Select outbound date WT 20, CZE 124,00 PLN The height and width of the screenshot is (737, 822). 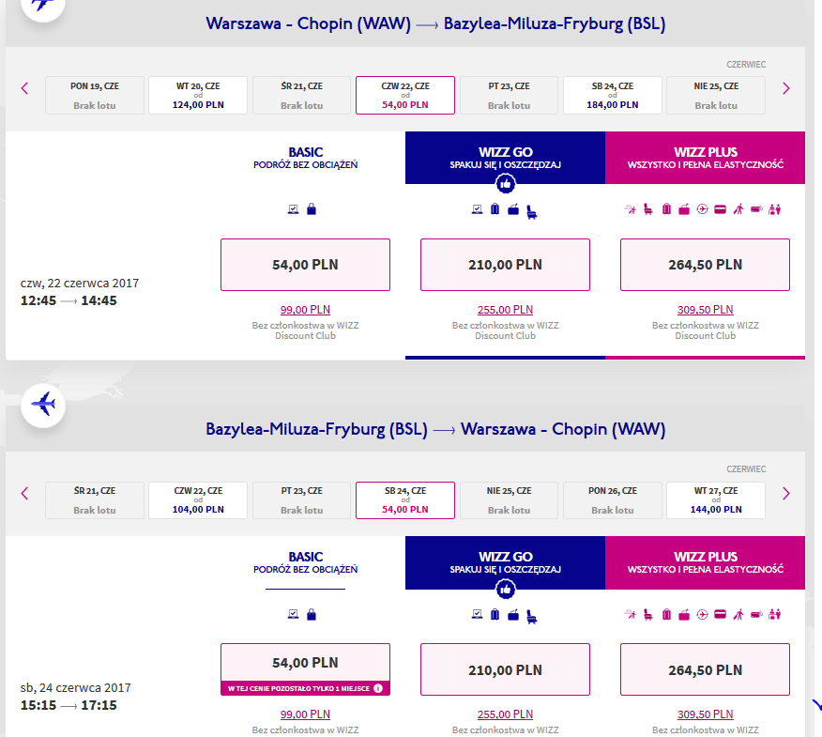(x=198, y=95)
